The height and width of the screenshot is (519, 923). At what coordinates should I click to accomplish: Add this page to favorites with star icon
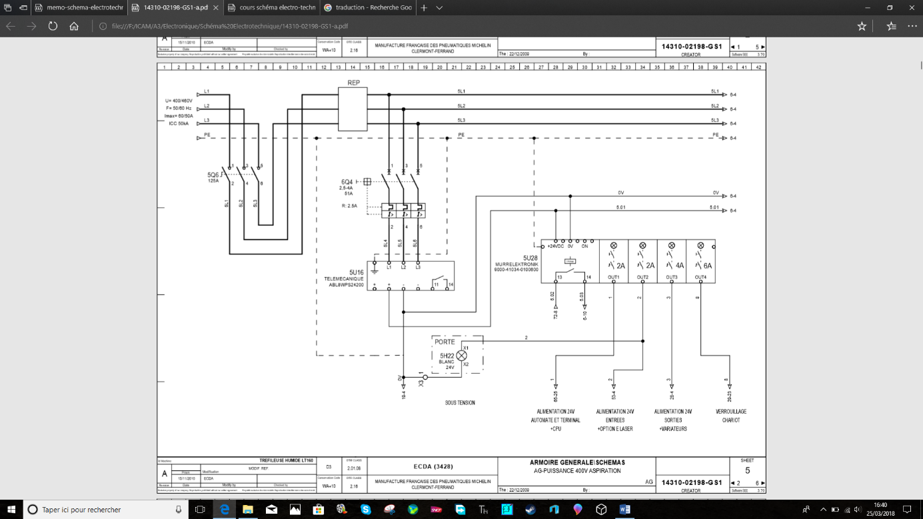point(862,26)
